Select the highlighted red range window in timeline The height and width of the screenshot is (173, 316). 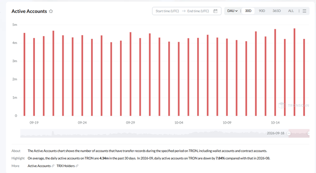pyautogui.click(x=299, y=133)
